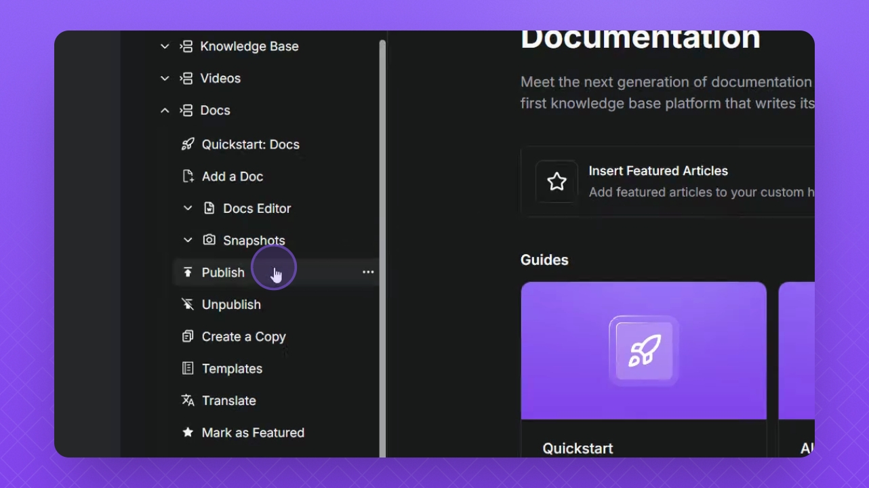This screenshot has width=869, height=488.
Task: Select Mark as Featured in the sidebar
Action: (253, 432)
